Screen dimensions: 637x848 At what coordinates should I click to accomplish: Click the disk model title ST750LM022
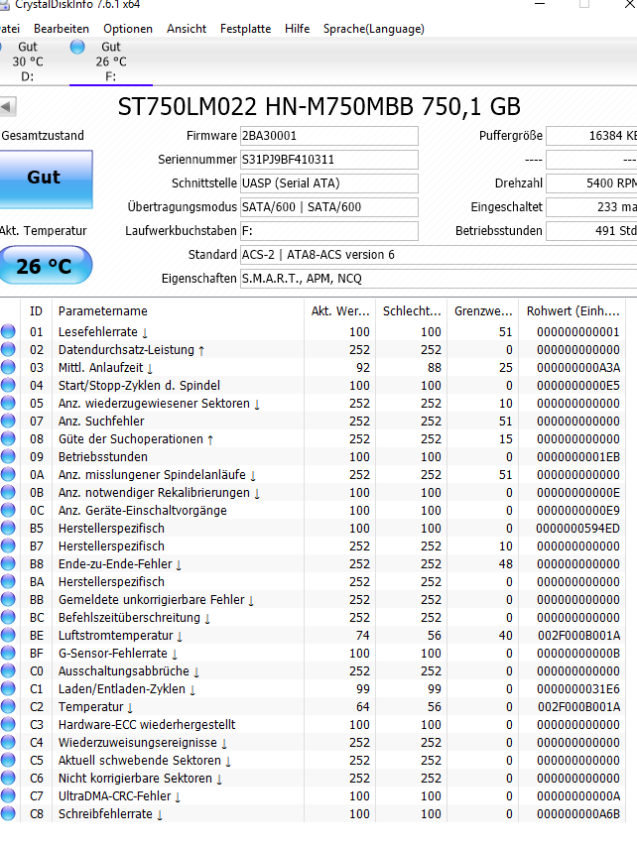click(319, 106)
